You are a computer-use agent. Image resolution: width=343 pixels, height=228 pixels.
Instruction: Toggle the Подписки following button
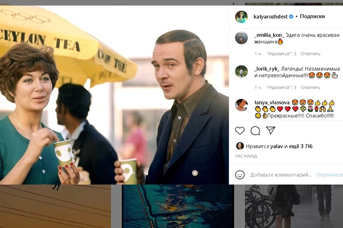click(312, 16)
